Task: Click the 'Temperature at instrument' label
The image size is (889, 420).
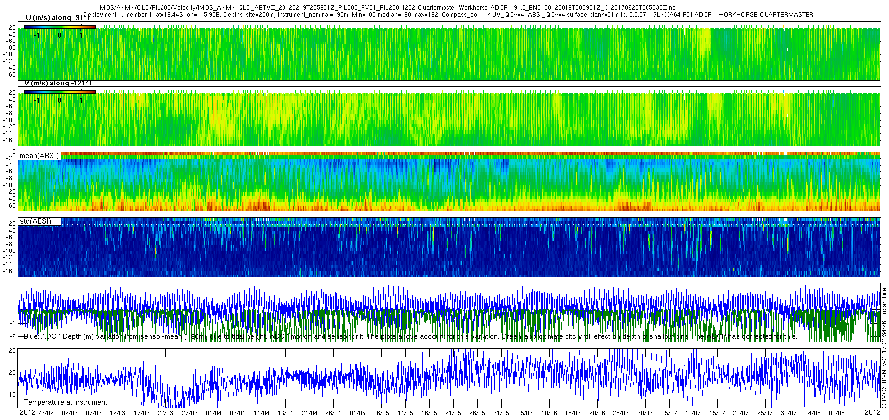Action: click(x=65, y=402)
